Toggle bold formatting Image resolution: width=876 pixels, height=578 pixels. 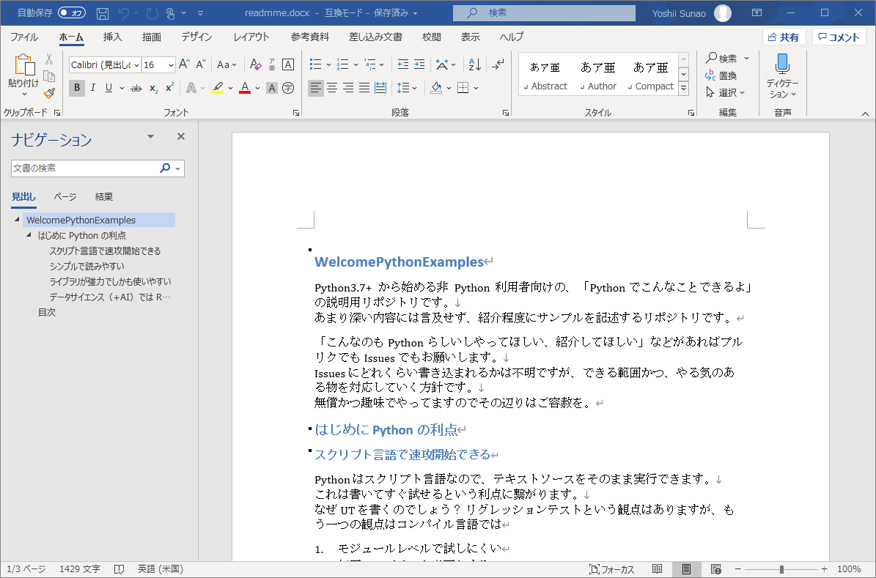pos(76,88)
